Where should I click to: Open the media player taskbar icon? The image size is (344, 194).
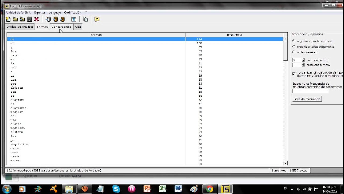click(22, 189)
